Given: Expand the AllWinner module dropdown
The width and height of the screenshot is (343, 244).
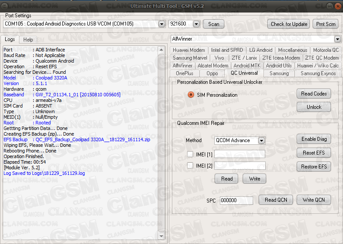Looking at the screenshot, I should tap(337, 39).
